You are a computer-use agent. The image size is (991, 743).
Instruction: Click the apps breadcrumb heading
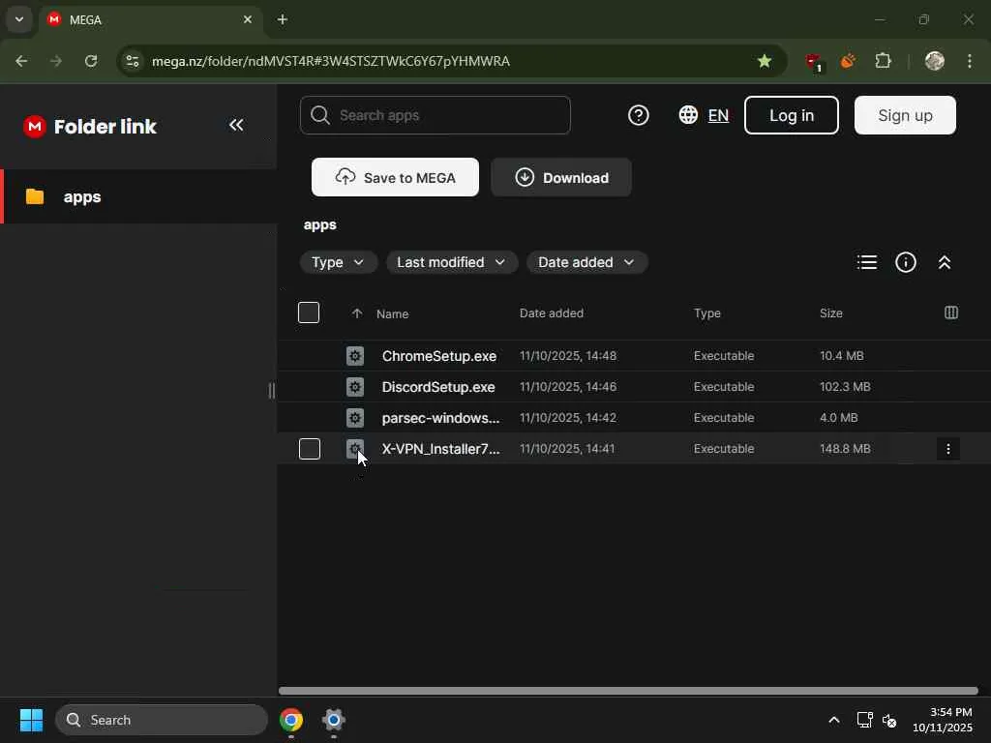(319, 224)
